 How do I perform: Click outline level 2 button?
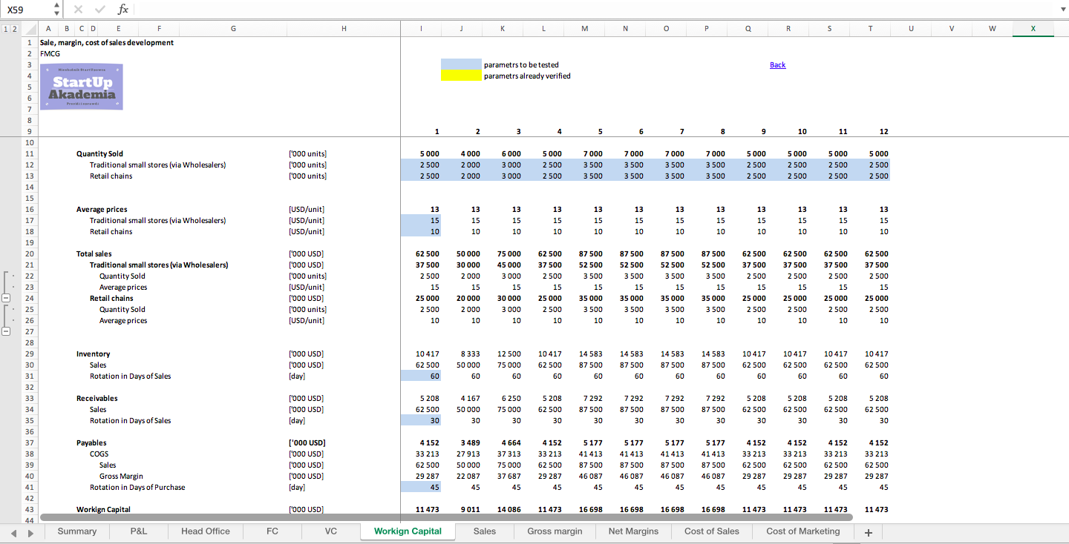14,29
